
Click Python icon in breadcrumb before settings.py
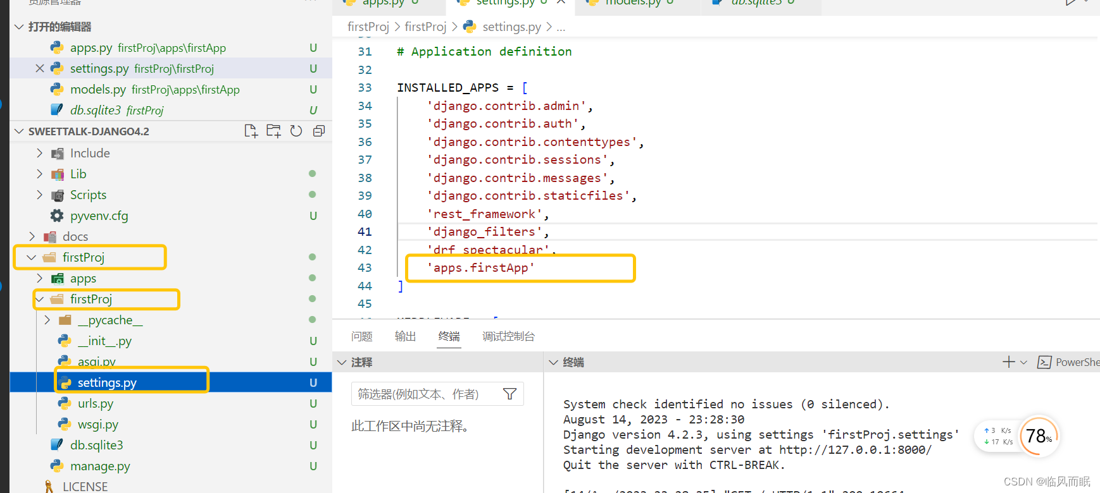pyautogui.click(x=470, y=27)
